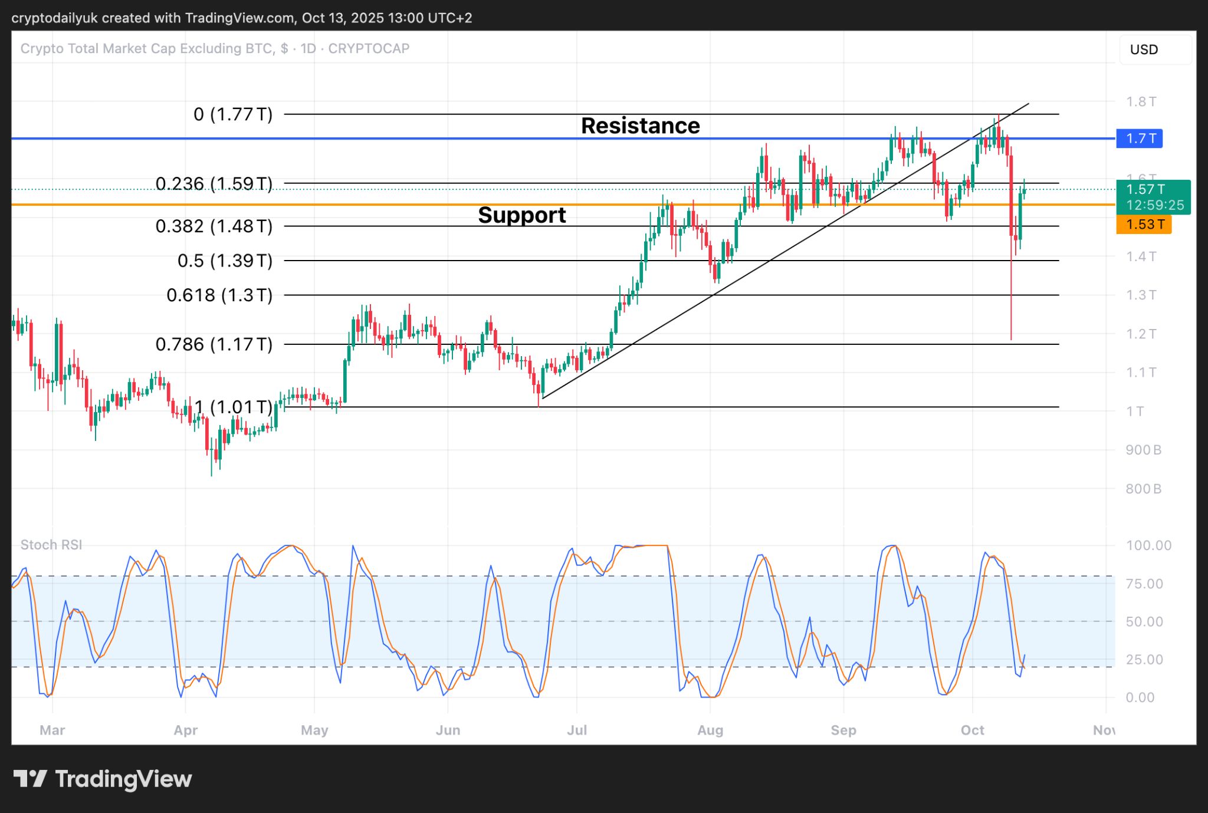Select the 0.382 (1.48 T) Fibonacci label

click(214, 226)
